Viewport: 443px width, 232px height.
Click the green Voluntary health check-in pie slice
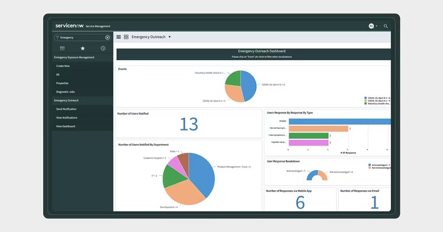[x=234, y=78]
